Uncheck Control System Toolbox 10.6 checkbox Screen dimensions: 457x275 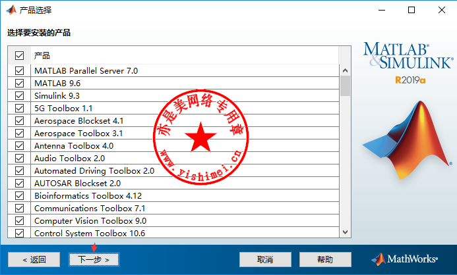19,233
